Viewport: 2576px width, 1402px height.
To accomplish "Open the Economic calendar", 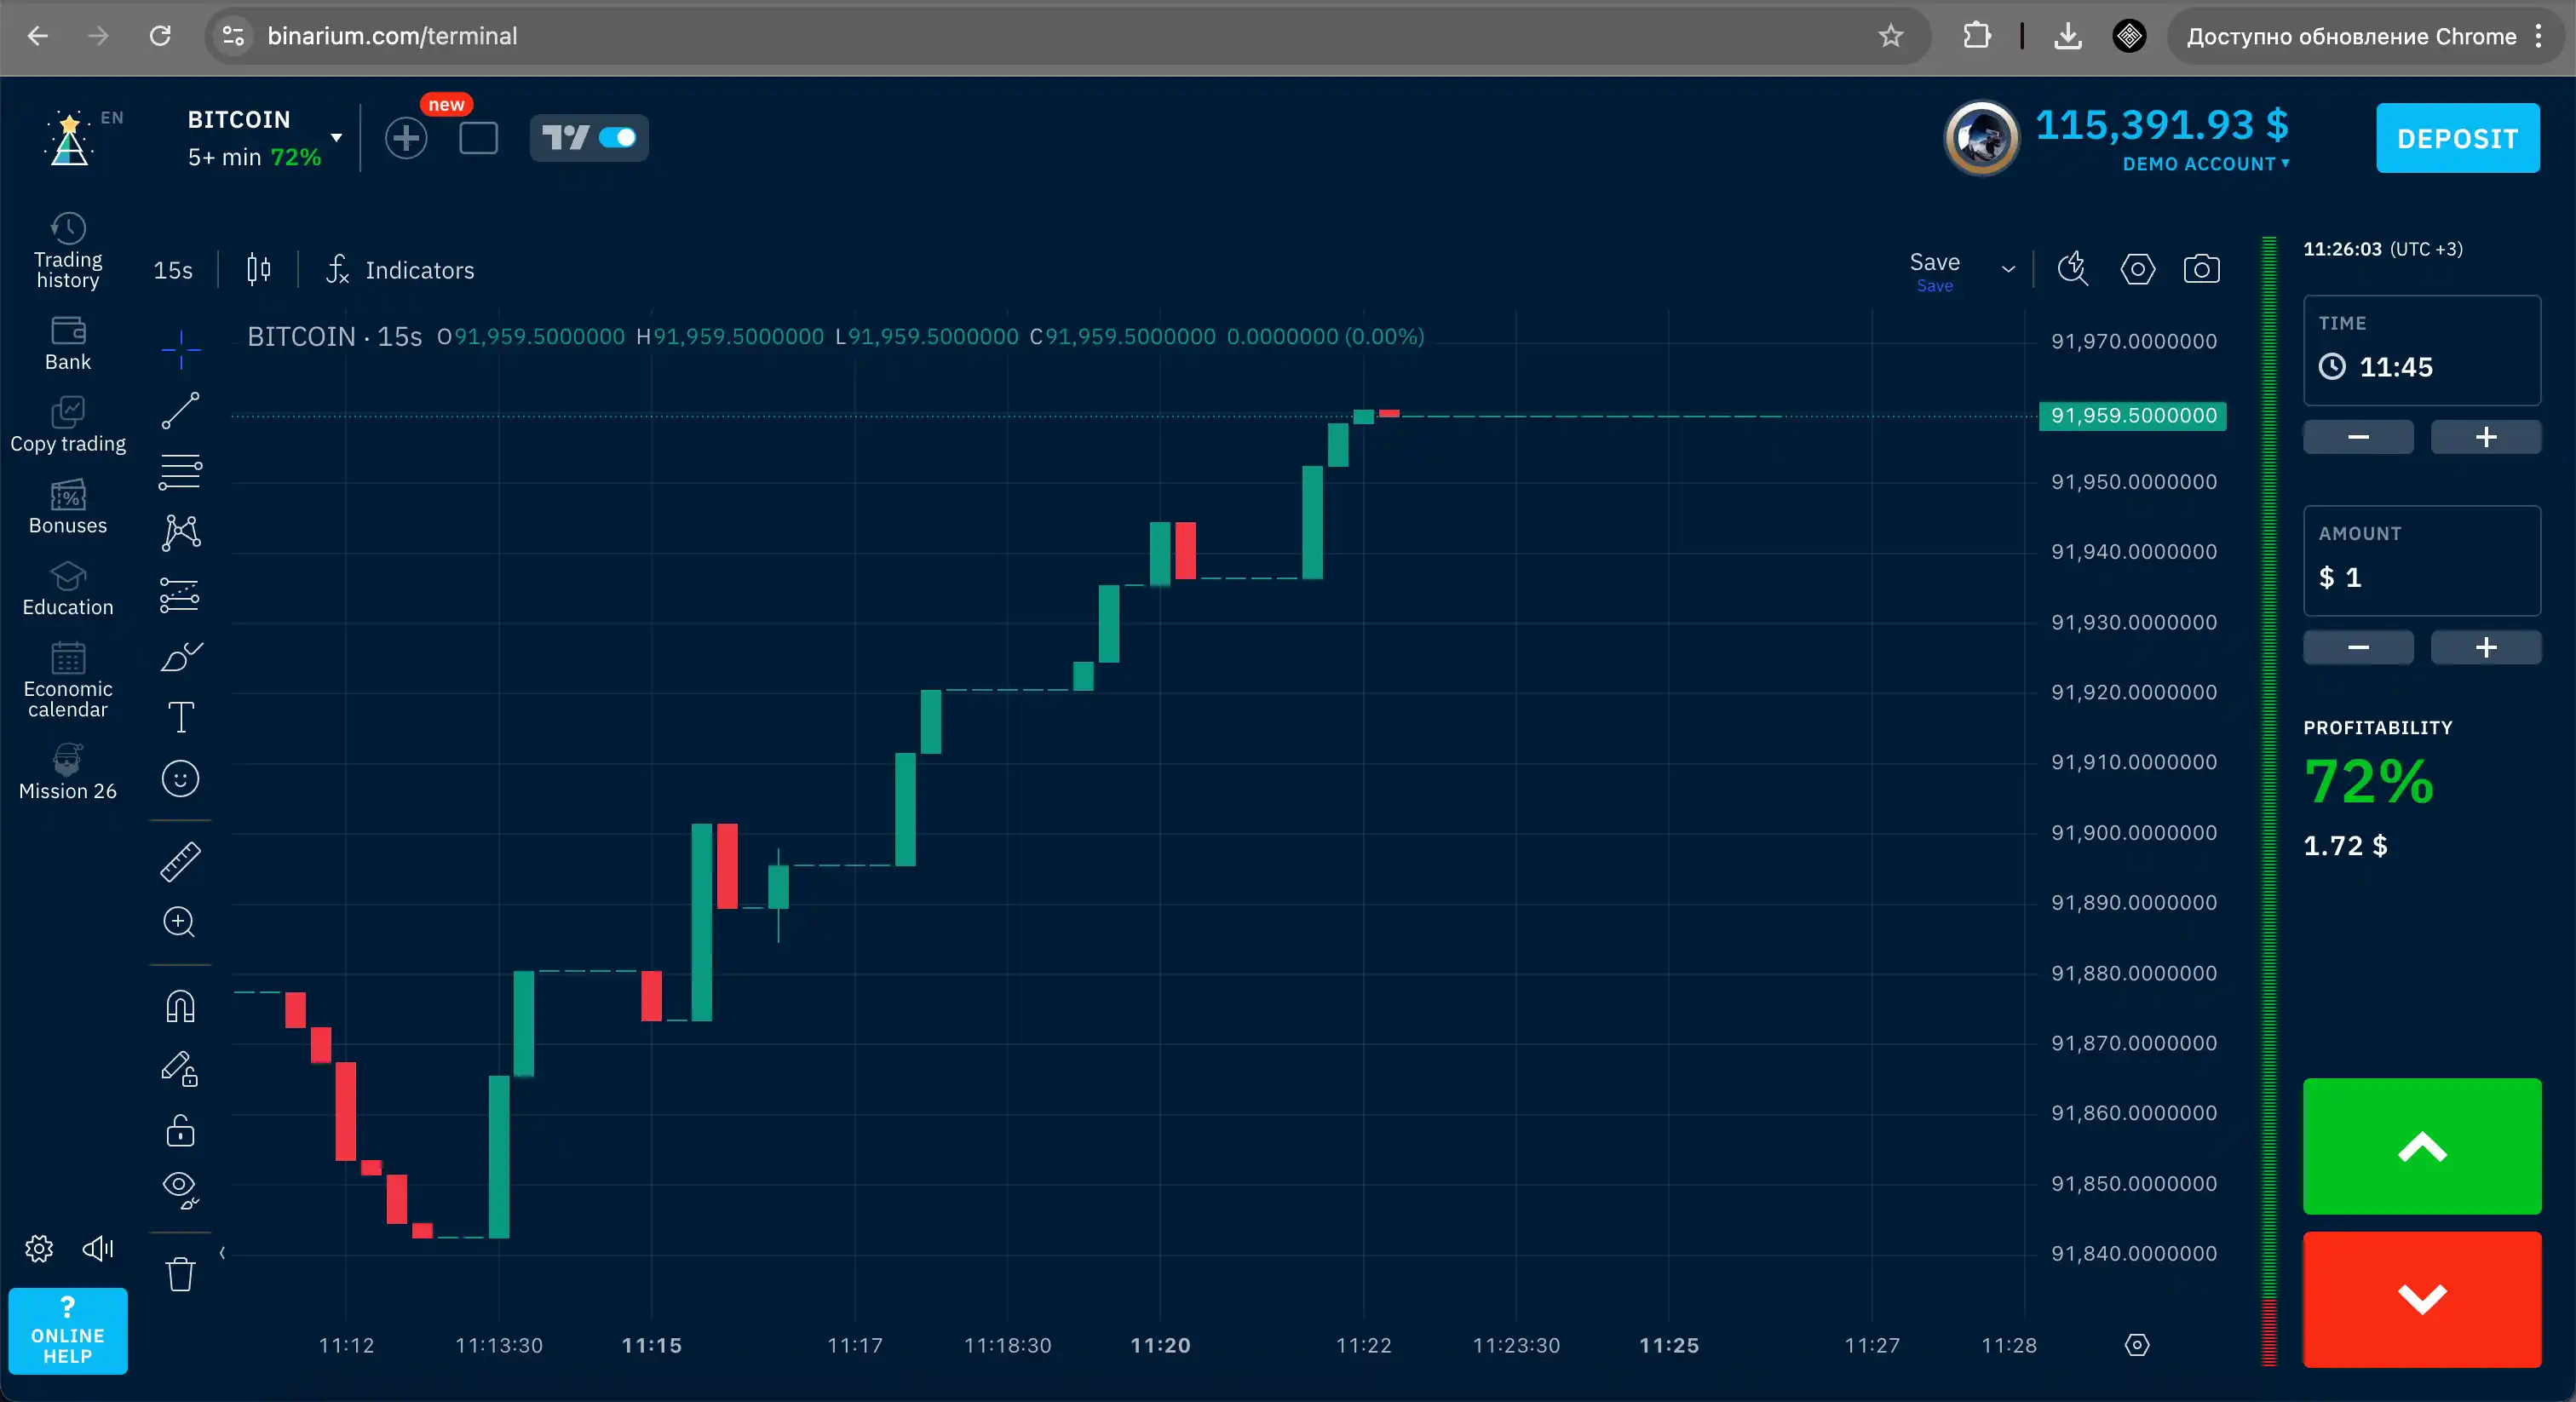I will pos(68,680).
